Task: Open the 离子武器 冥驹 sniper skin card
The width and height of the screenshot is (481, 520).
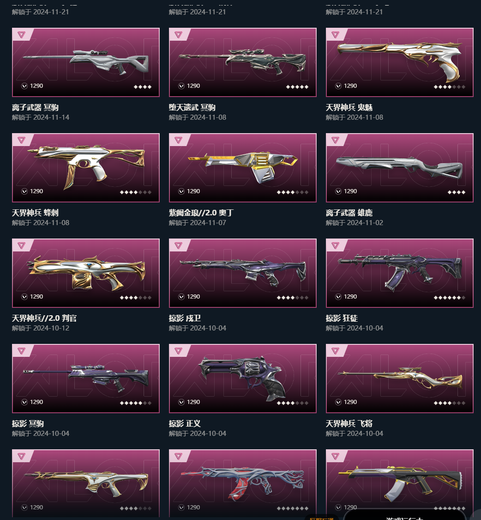Action: coord(86,62)
